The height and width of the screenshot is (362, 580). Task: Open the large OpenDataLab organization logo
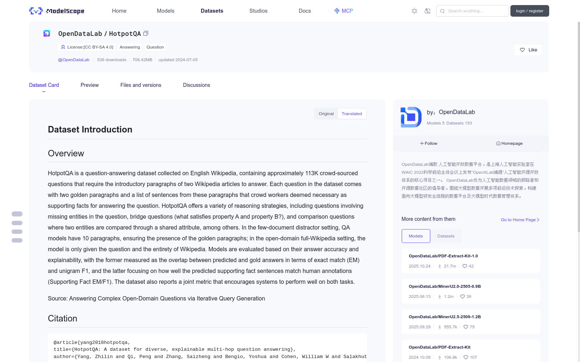click(411, 117)
